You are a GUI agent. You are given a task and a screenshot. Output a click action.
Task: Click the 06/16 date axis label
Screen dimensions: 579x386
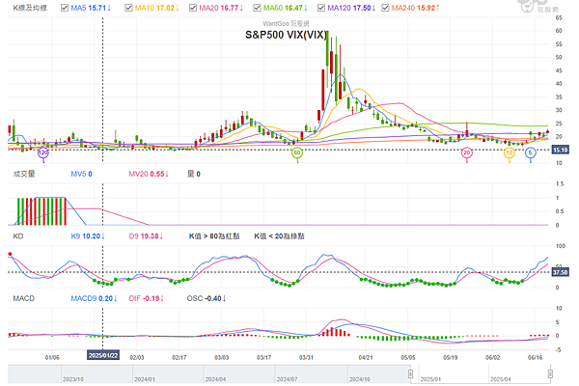535,358
